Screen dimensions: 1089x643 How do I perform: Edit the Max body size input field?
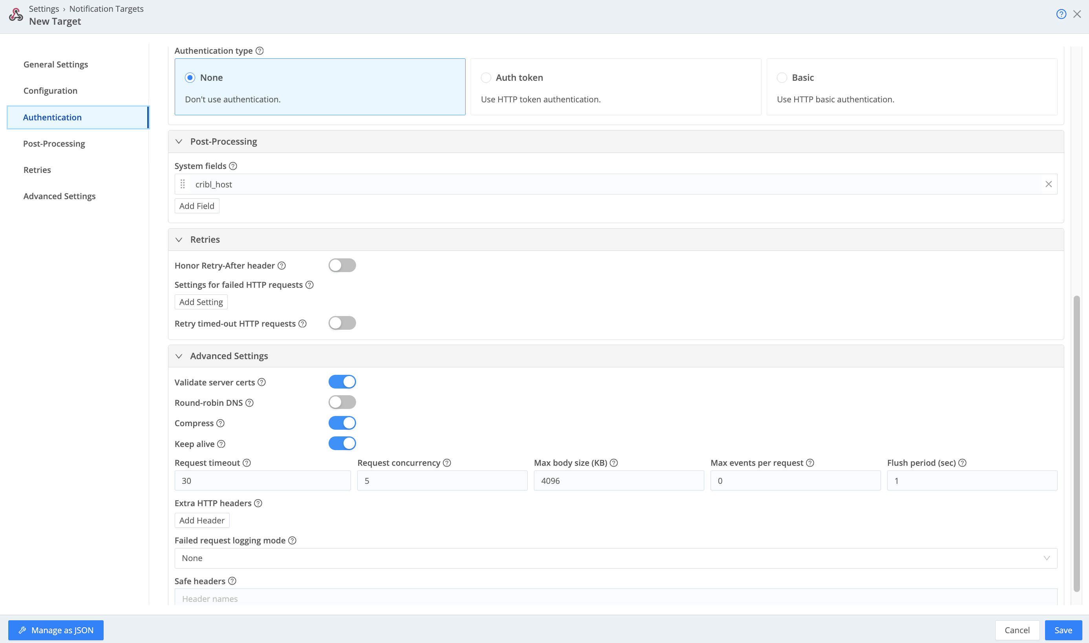click(618, 480)
